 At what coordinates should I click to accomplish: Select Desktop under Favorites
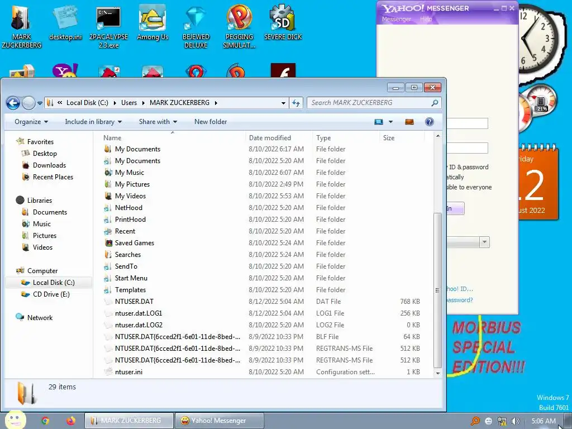click(x=45, y=154)
